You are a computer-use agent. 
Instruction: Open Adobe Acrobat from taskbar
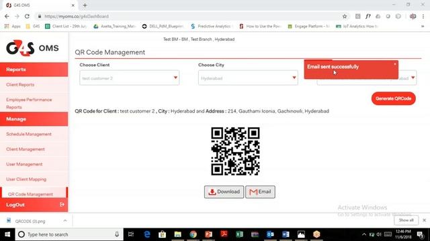click(224, 234)
